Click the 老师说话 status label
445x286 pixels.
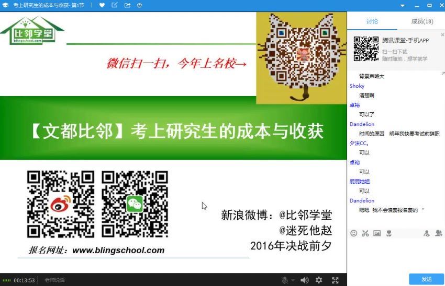(x=55, y=280)
